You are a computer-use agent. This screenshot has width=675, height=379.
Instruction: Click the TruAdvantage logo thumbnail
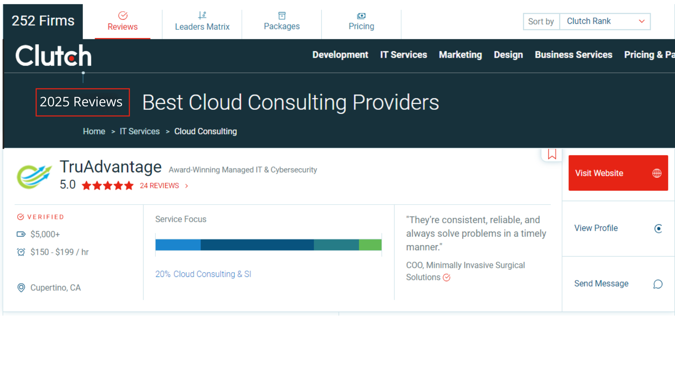pyautogui.click(x=34, y=177)
